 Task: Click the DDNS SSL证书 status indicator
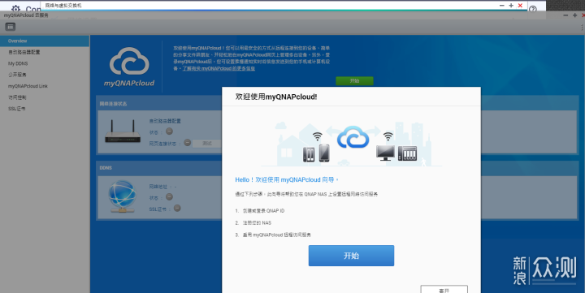pyautogui.click(x=177, y=208)
